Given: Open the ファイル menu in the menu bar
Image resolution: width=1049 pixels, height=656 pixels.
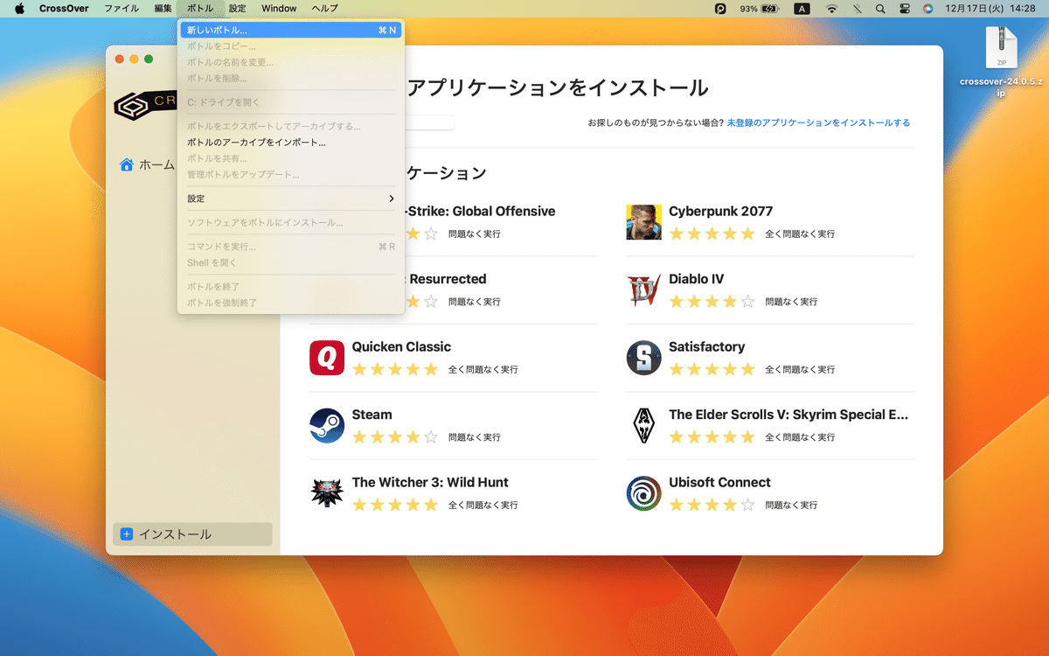Looking at the screenshot, I should coord(121,9).
